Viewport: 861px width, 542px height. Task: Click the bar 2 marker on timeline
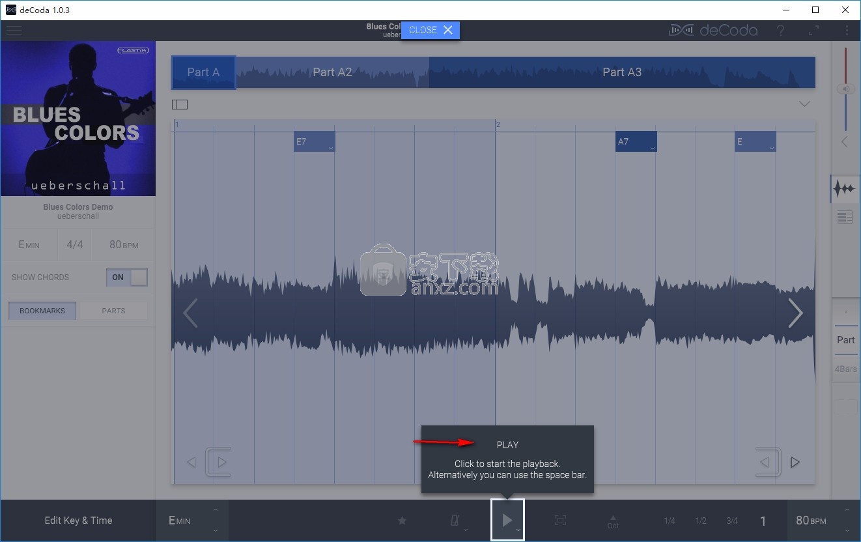(498, 124)
